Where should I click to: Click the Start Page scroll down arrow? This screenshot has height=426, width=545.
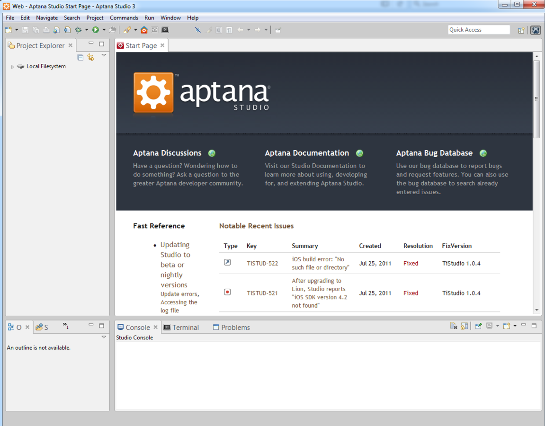[x=536, y=310]
